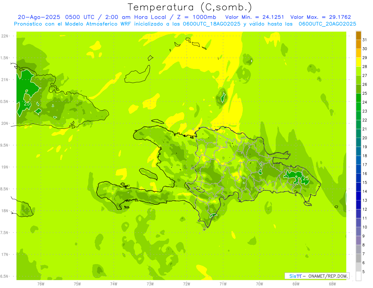Click the legend value 16
This screenshot has height=288, width=373.
pos(365,173)
